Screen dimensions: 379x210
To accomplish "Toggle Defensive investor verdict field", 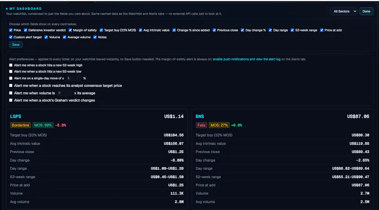I will 26,30.
